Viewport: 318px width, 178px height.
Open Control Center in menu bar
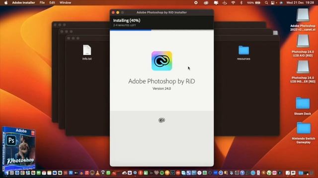[273, 2]
